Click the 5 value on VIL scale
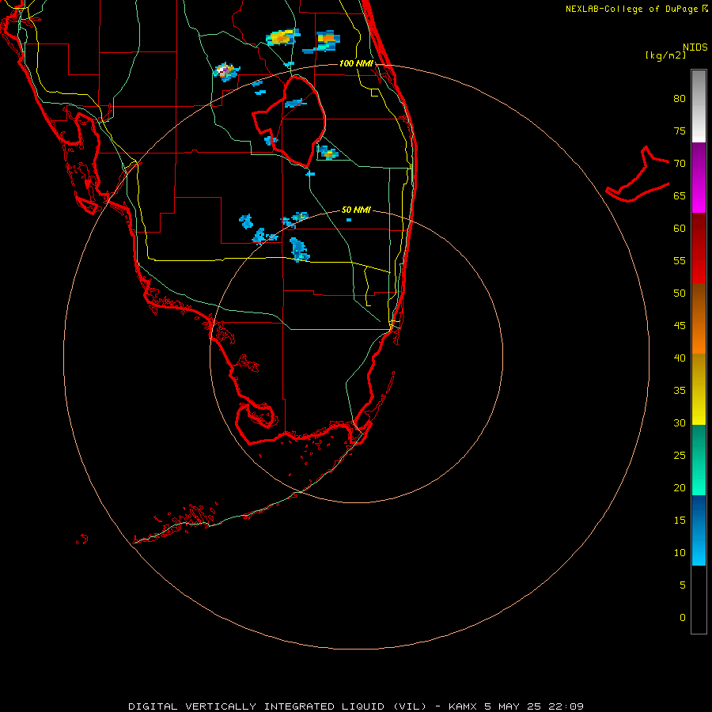 coord(683,585)
